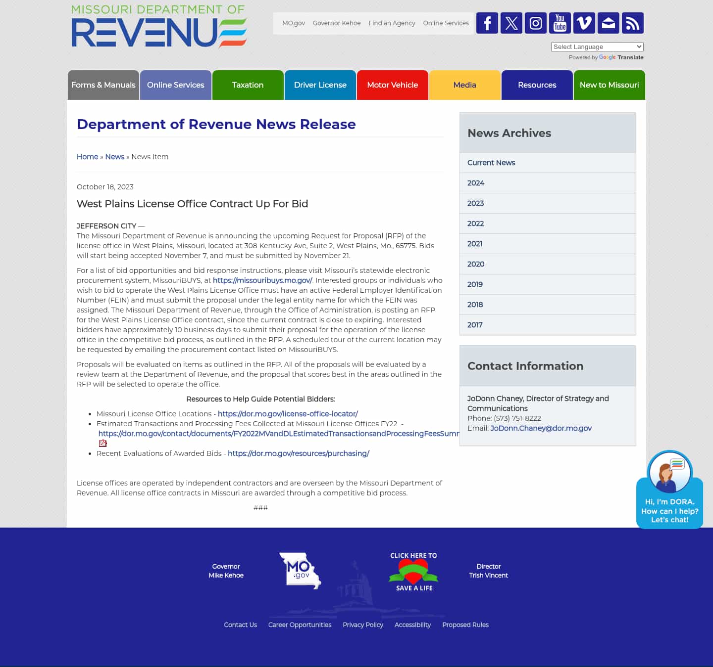Open the RSS feed
The width and height of the screenshot is (713, 667).
click(632, 23)
